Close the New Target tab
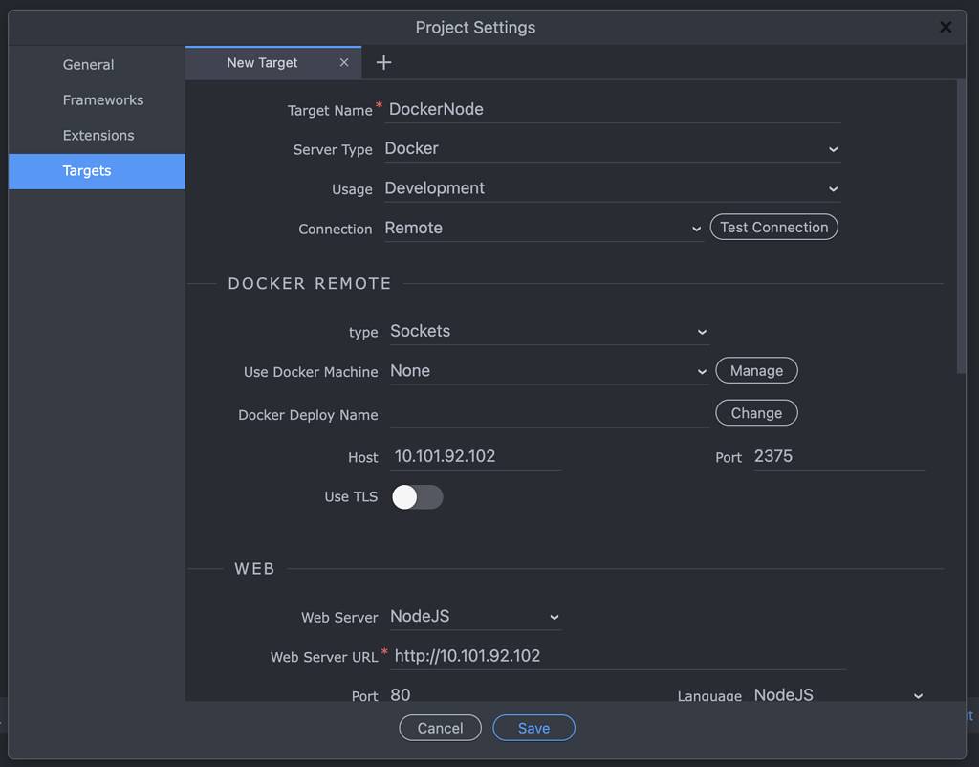The width and height of the screenshot is (979, 767). click(x=343, y=61)
